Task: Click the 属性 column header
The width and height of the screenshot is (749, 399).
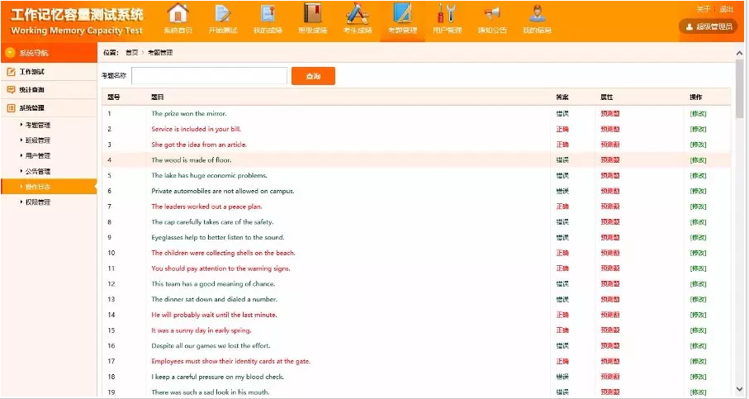Action: click(x=607, y=97)
